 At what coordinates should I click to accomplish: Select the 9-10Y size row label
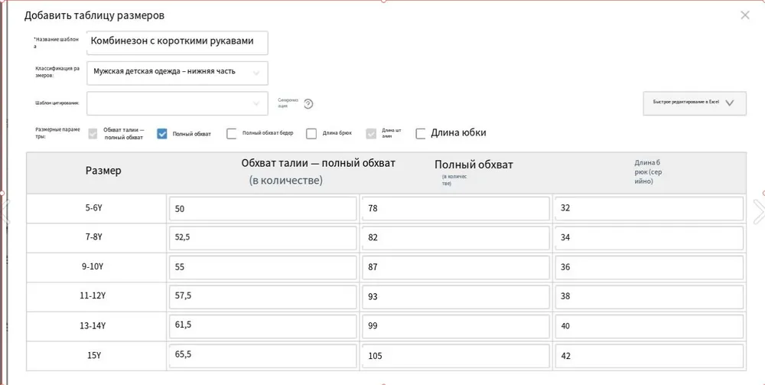93,266
